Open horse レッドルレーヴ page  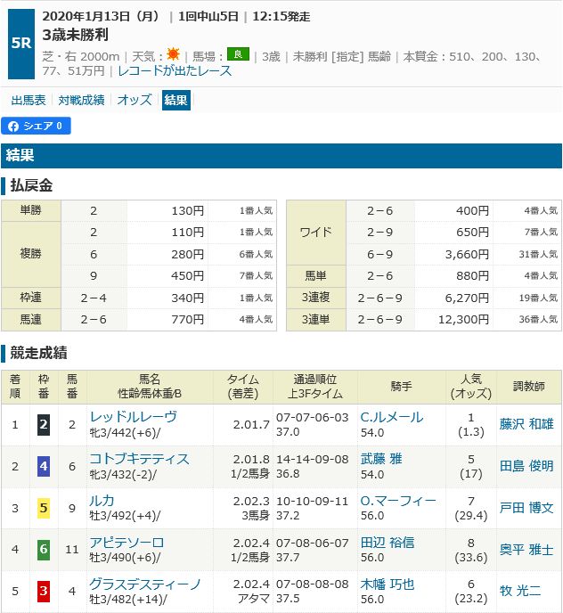(134, 417)
